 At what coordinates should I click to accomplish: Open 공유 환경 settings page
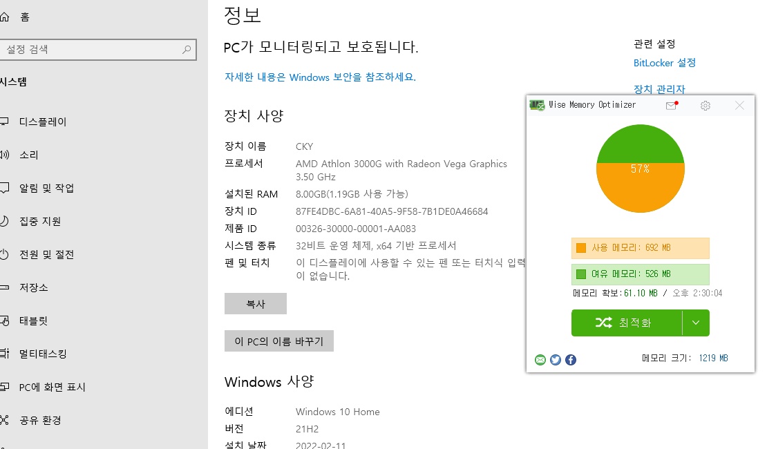(40, 420)
